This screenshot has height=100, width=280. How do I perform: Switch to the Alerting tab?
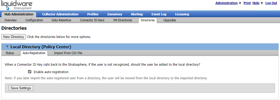click(137, 14)
